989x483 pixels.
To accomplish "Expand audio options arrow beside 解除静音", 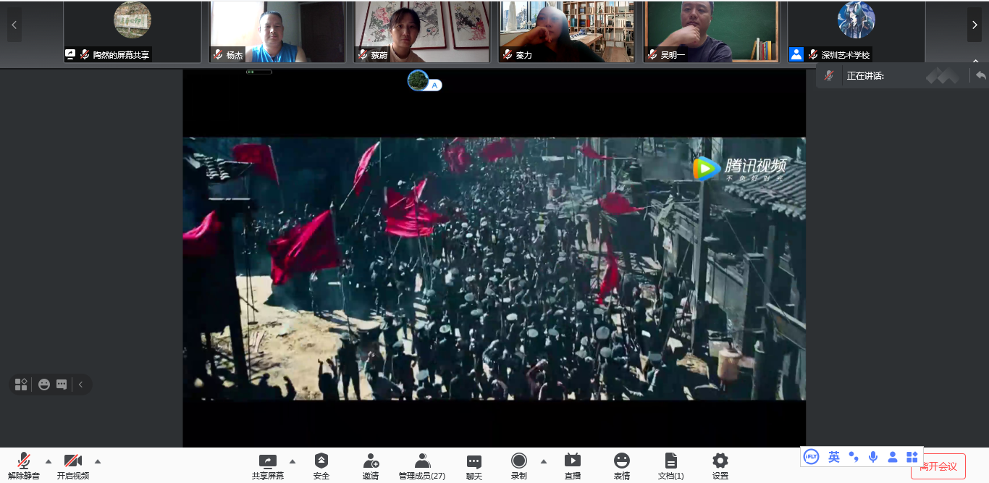I will click(x=49, y=461).
